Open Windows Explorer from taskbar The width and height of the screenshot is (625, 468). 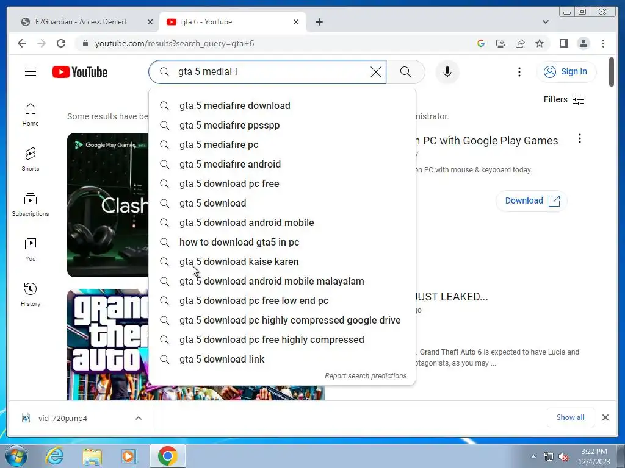click(x=92, y=456)
